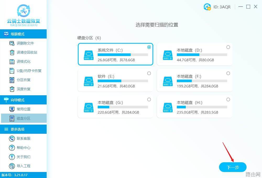Collapse the 更多选项 section header
The width and height of the screenshot is (262, 178).
(23, 129)
